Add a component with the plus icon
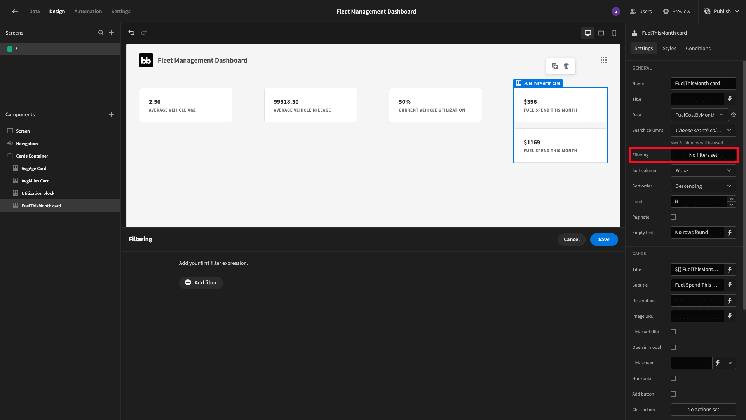This screenshot has width=746, height=420. 112,114
